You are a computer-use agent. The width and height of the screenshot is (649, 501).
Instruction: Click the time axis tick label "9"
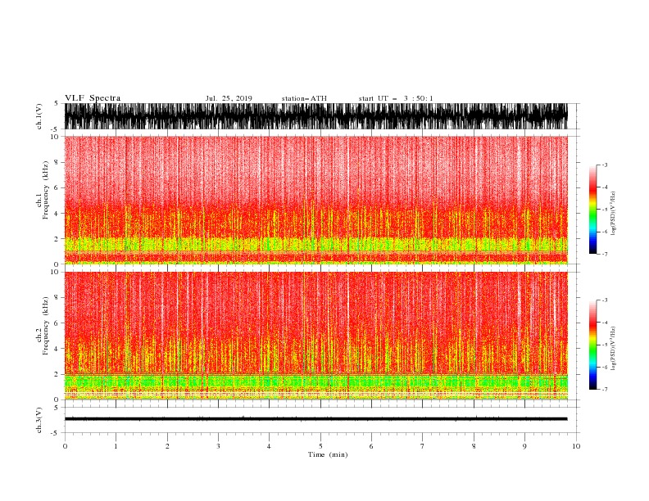524,446
